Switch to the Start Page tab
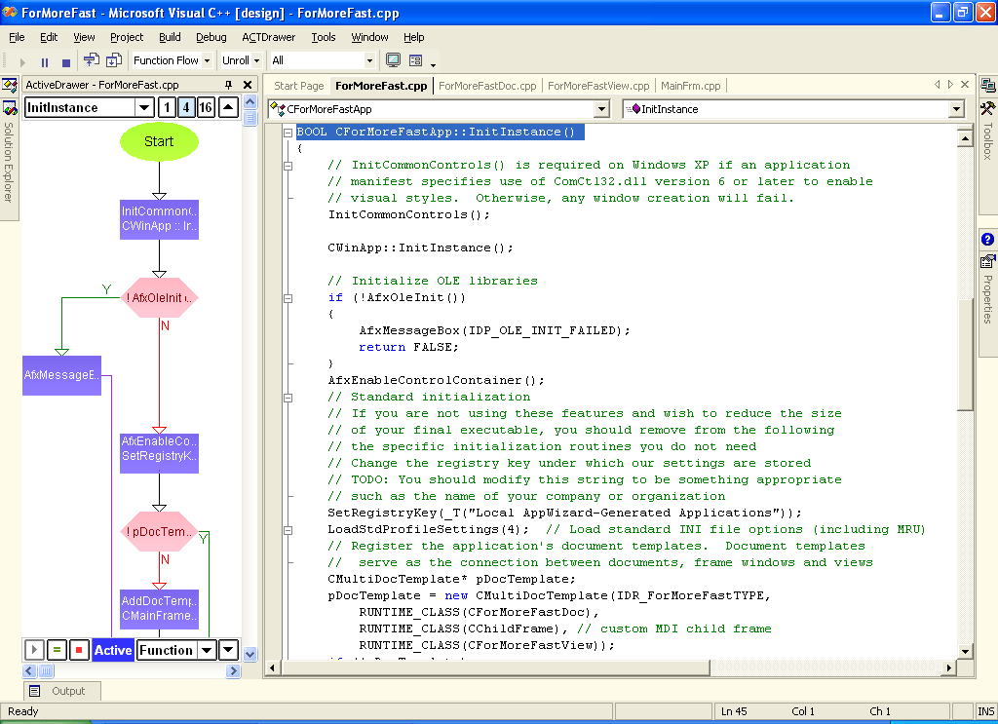 [299, 85]
